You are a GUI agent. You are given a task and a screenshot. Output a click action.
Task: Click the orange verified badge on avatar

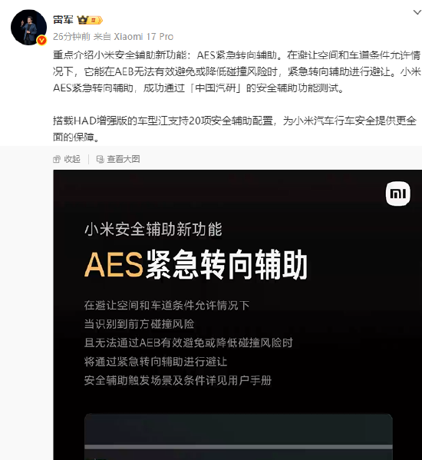(x=41, y=40)
